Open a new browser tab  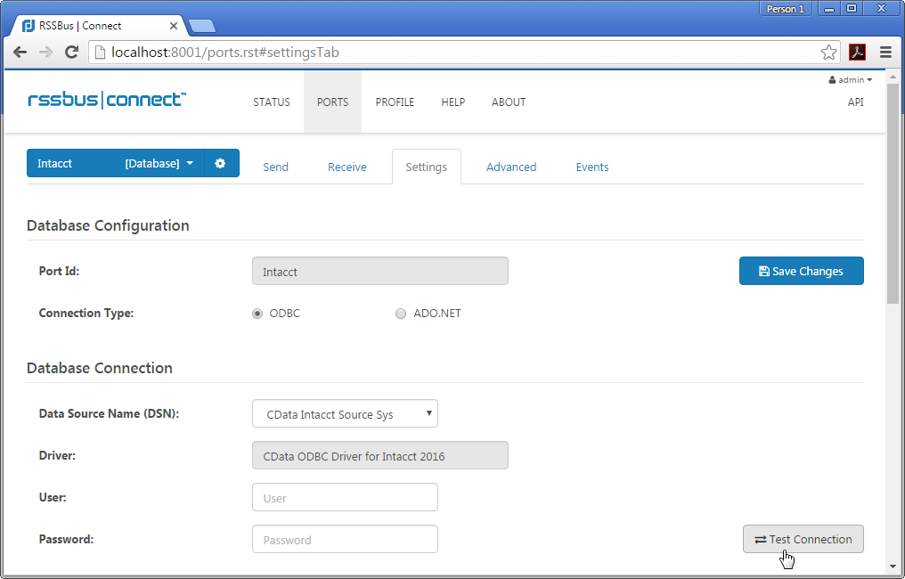202,26
